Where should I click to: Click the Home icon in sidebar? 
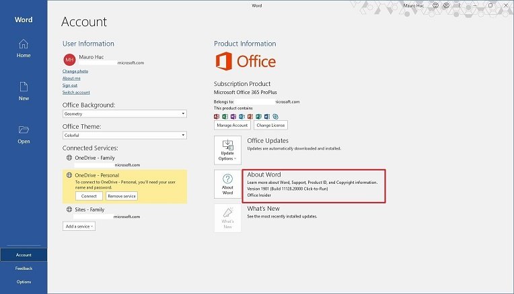coord(24,44)
